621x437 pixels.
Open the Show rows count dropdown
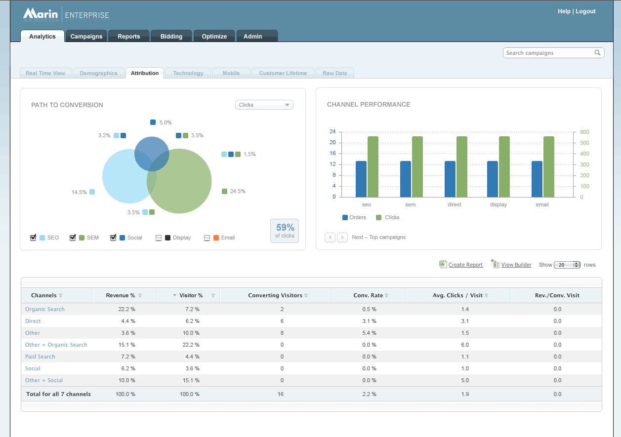(567, 265)
